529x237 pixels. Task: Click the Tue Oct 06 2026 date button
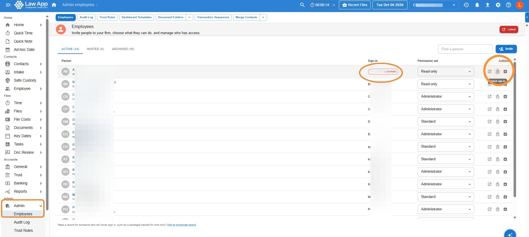tap(390, 5)
